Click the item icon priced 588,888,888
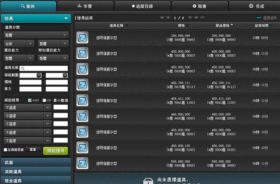Image resolution: width=280 pixels, height=184 pixels. pyautogui.click(x=82, y=163)
